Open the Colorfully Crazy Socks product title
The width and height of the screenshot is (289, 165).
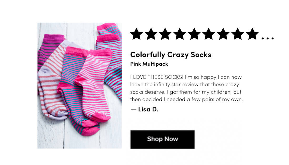pyautogui.click(x=171, y=55)
